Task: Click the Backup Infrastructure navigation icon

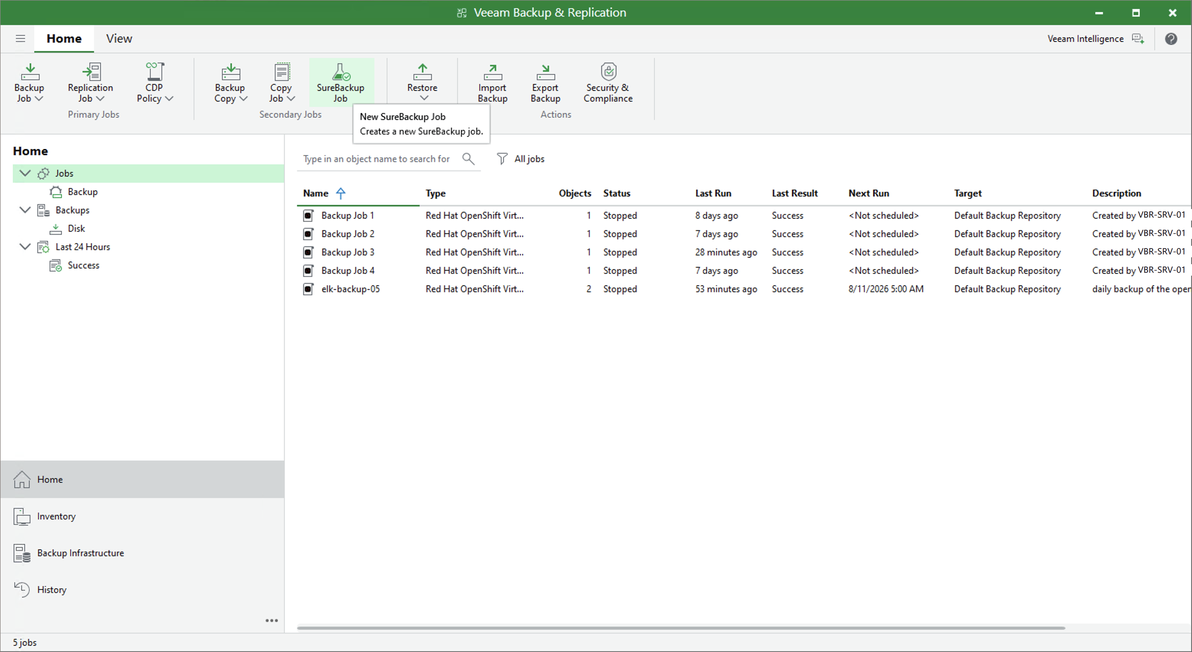Action: click(22, 553)
